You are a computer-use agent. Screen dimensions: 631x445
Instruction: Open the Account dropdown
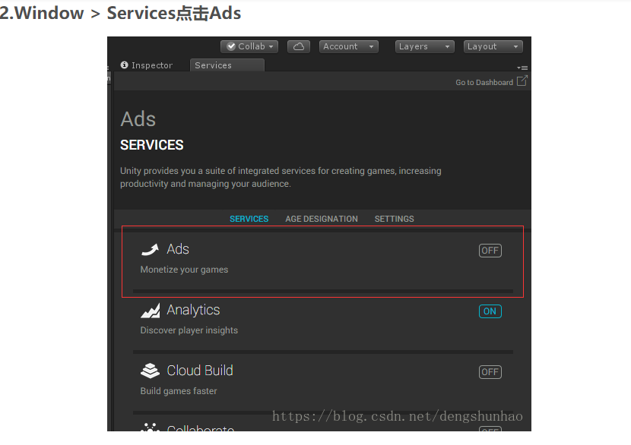coord(348,46)
